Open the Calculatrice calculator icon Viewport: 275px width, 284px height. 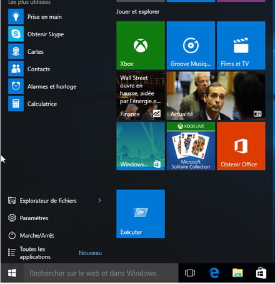pyautogui.click(x=16, y=104)
